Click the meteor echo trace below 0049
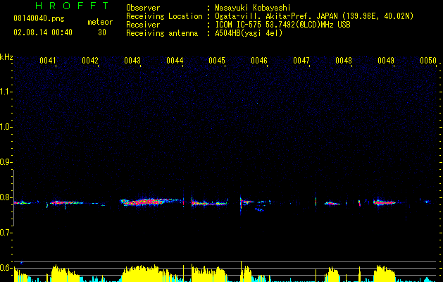The height and width of the screenshot is (282, 443). [385, 202]
